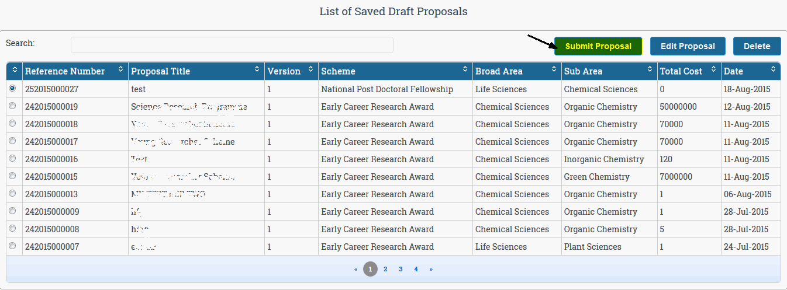This screenshot has height=290, width=787.
Task: Click reference number 242015000013
Action: 51,194
